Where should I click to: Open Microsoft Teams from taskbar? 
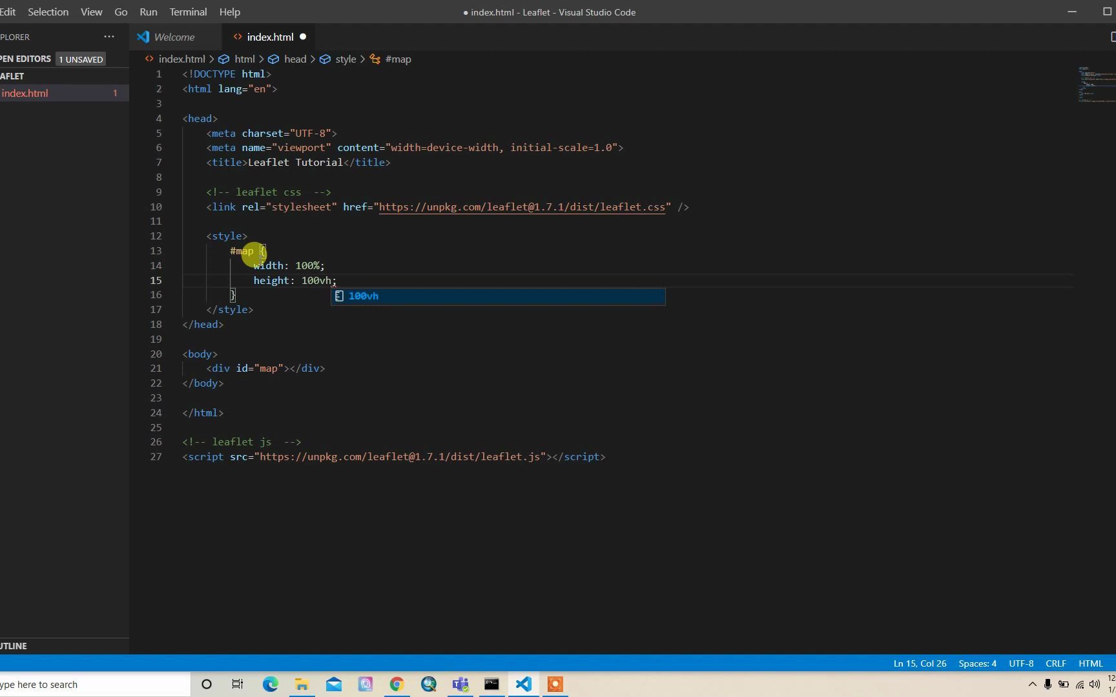460,685
